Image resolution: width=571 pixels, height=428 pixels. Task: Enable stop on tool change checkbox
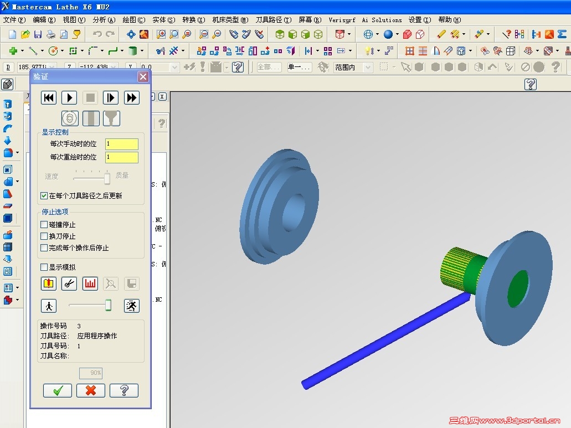tap(44, 236)
